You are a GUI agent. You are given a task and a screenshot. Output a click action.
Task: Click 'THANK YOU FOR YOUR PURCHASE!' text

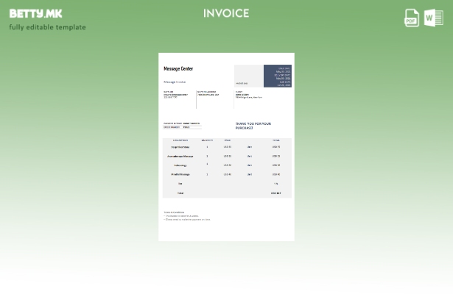(253, 126)
